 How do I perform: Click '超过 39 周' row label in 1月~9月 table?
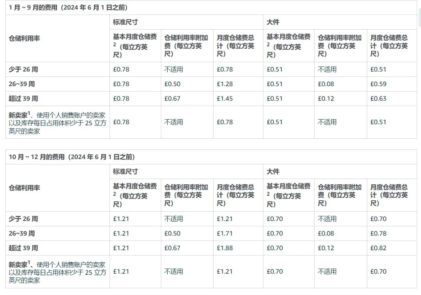click(x=23, y=99)
